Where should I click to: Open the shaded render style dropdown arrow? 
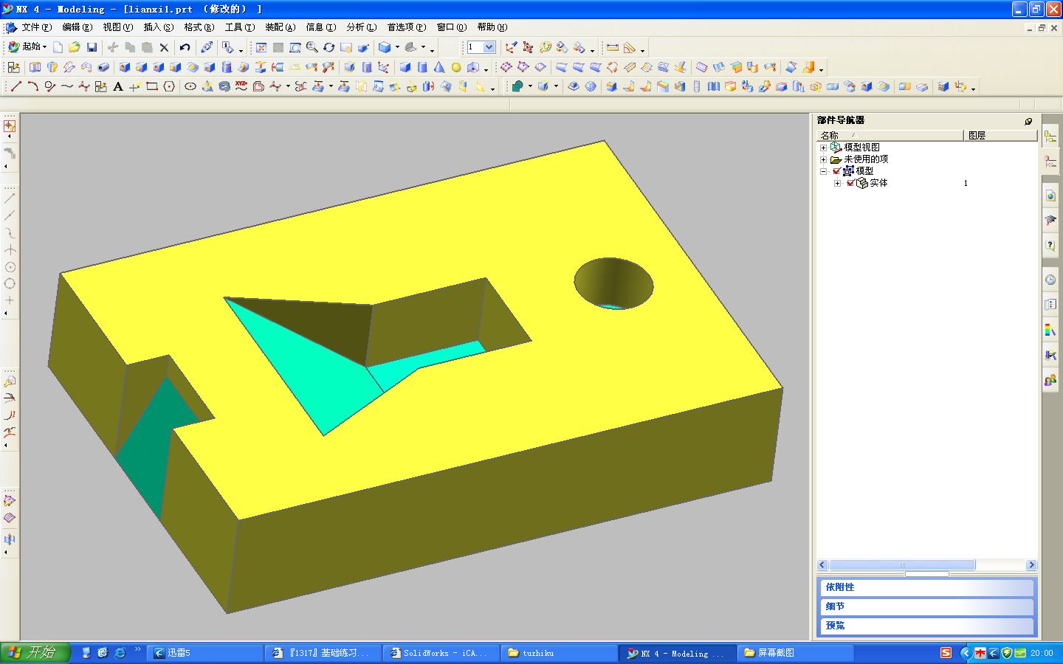coord(397,47)
